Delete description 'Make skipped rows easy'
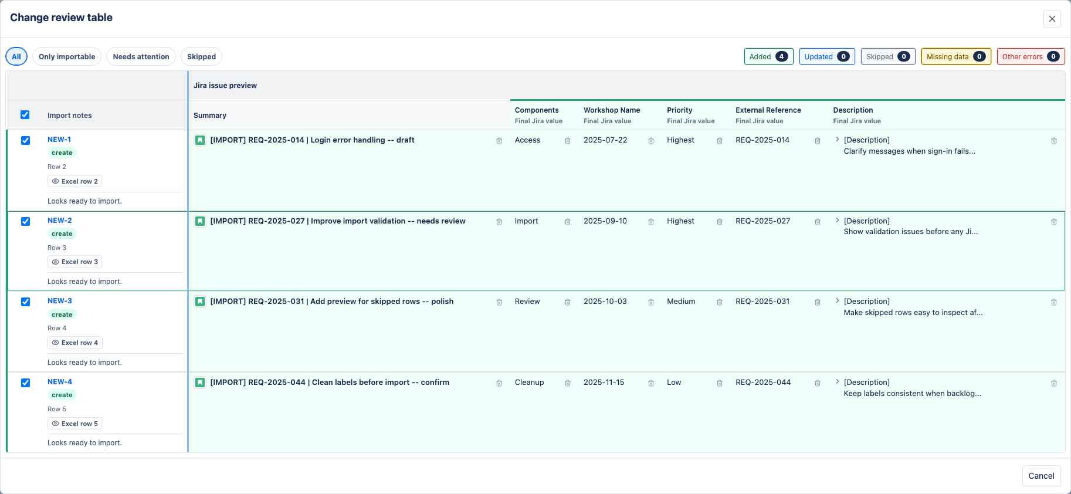Viewport: 1071px width, 494px height. coord(1054,302)
